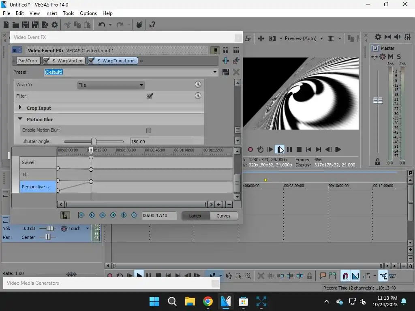The height and width of the screenshot is (311, 415).
Task: Go to the previous keyframe button
Action: click(92, 215)
